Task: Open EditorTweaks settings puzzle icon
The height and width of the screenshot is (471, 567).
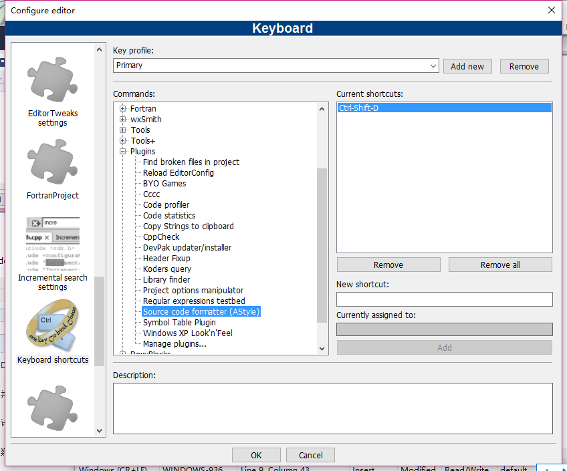Action: click(x=53, y=80)
